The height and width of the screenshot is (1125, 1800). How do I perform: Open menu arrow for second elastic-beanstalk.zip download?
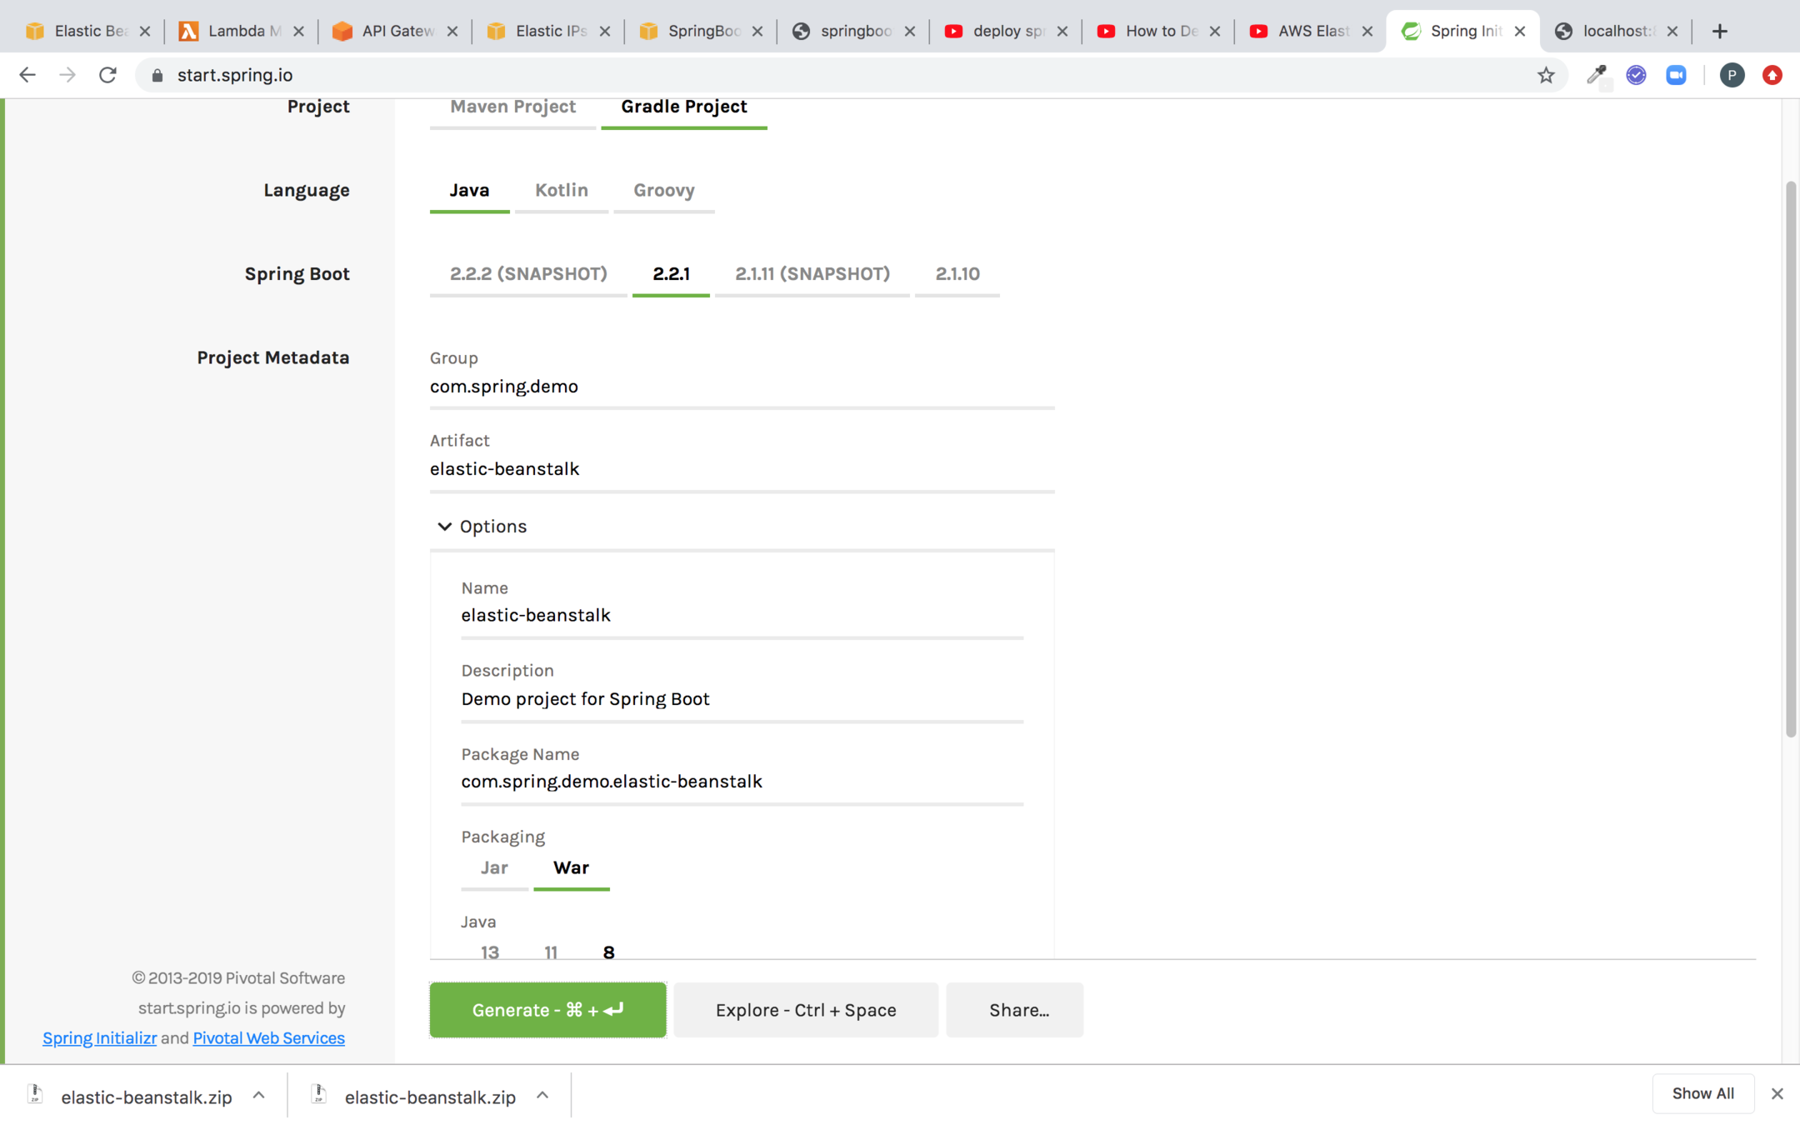[x=542, y=1096]
